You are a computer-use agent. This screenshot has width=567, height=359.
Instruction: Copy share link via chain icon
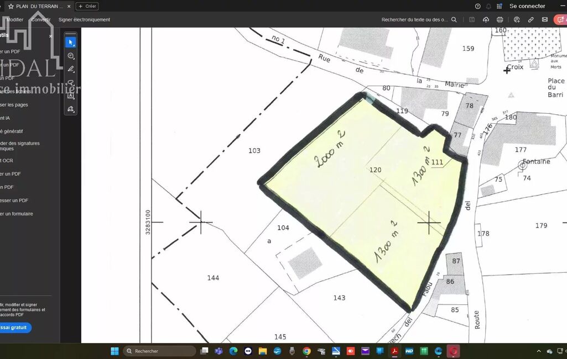tap(530, 20)
